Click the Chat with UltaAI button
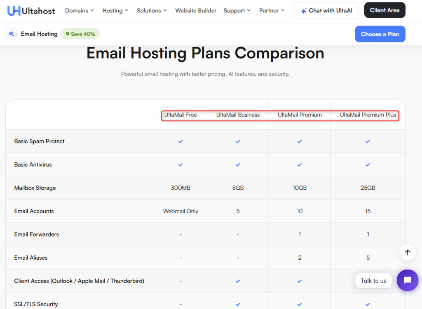422x309 pixels. (x=326, y=11)
